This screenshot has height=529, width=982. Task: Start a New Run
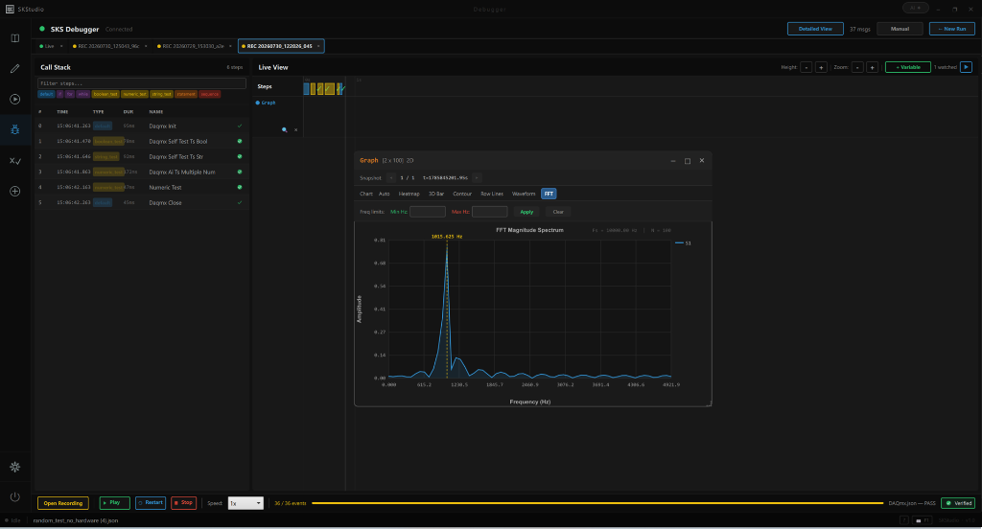click(951, 29)
